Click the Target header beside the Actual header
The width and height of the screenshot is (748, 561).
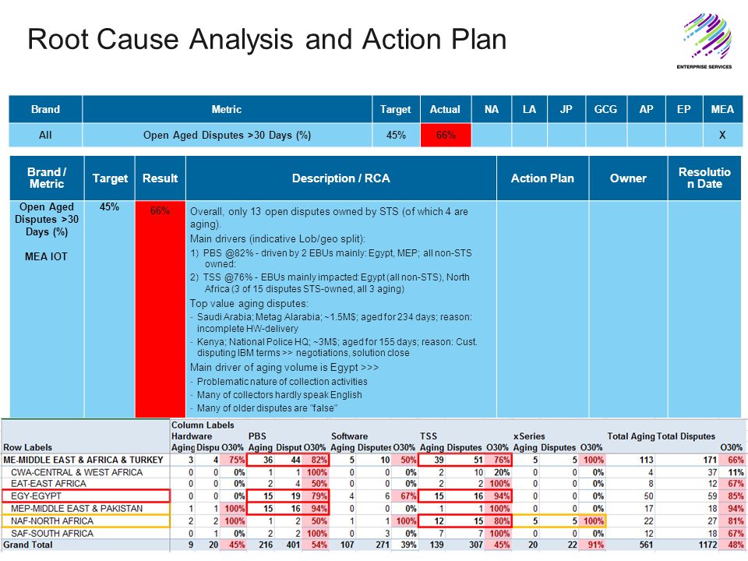click(x=396, y=109)
